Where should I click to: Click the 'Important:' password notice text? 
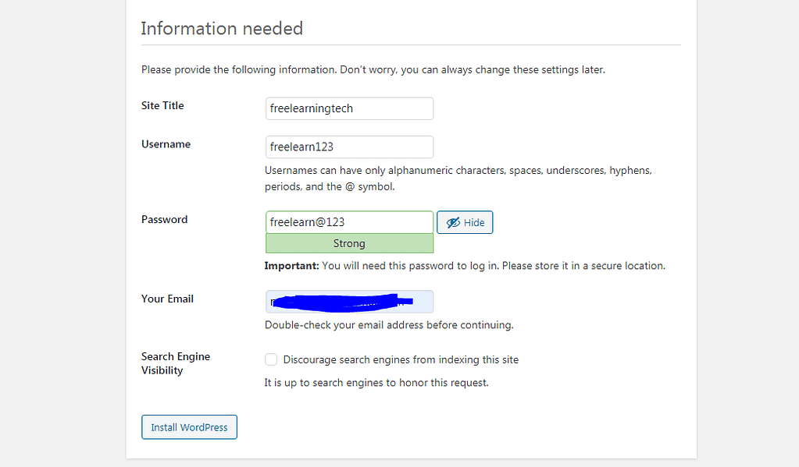pos(464,266)
